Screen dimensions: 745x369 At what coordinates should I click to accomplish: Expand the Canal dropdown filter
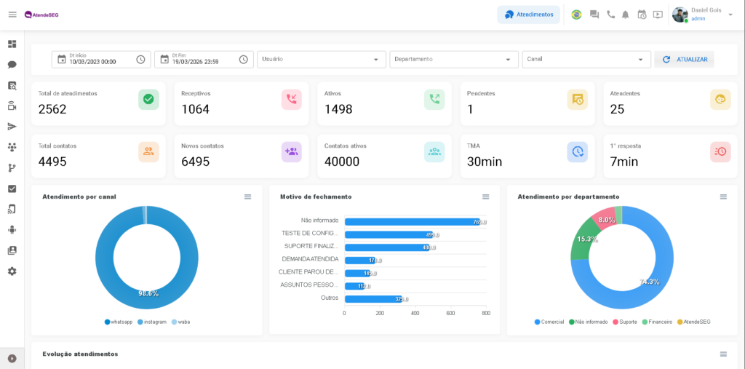tap(586, 60)
